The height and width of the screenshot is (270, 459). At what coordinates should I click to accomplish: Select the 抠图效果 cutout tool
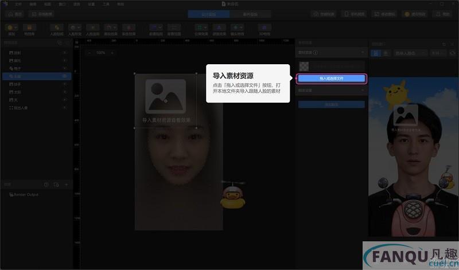(219, 30)
